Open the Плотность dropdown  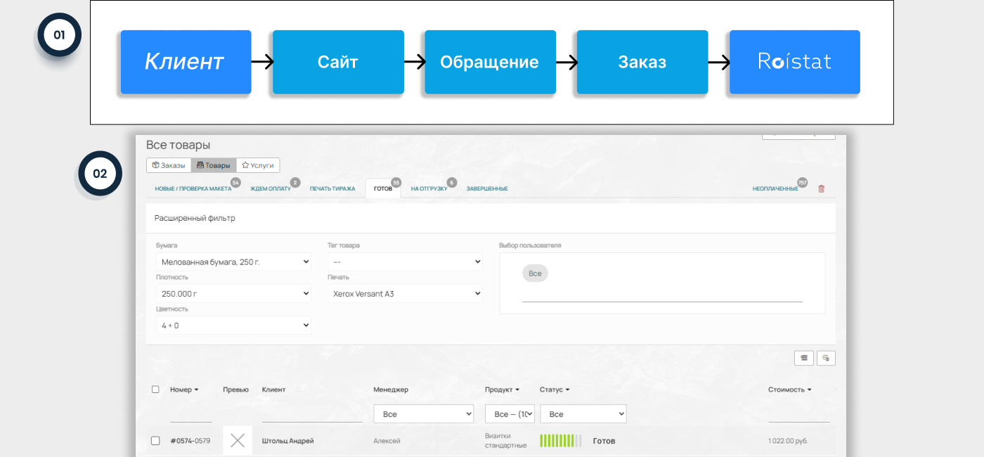pyautogui.click(x=233, y=293)
